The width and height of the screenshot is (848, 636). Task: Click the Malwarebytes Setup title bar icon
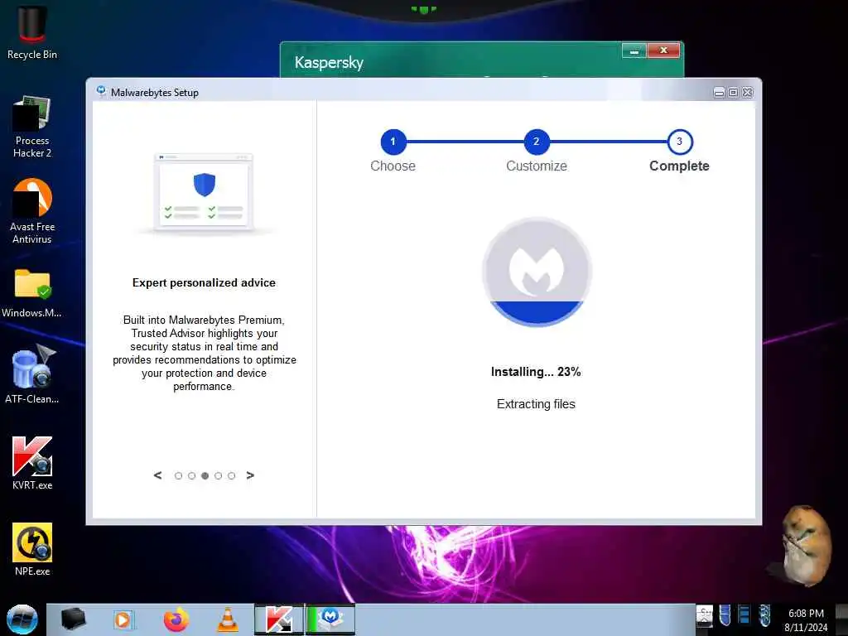tap(101, 91)
